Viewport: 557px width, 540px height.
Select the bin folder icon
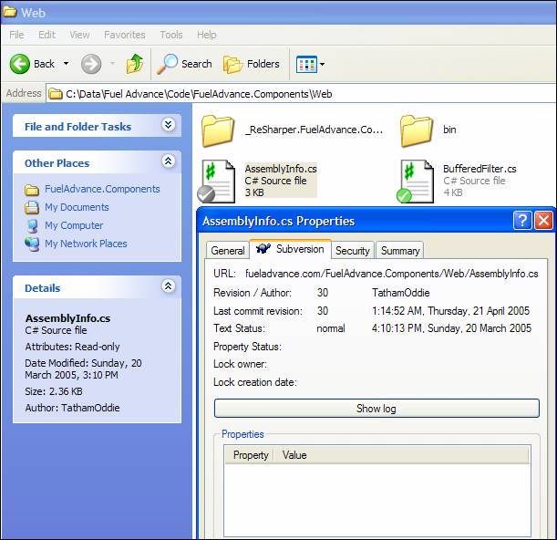[x=417, y=130]
